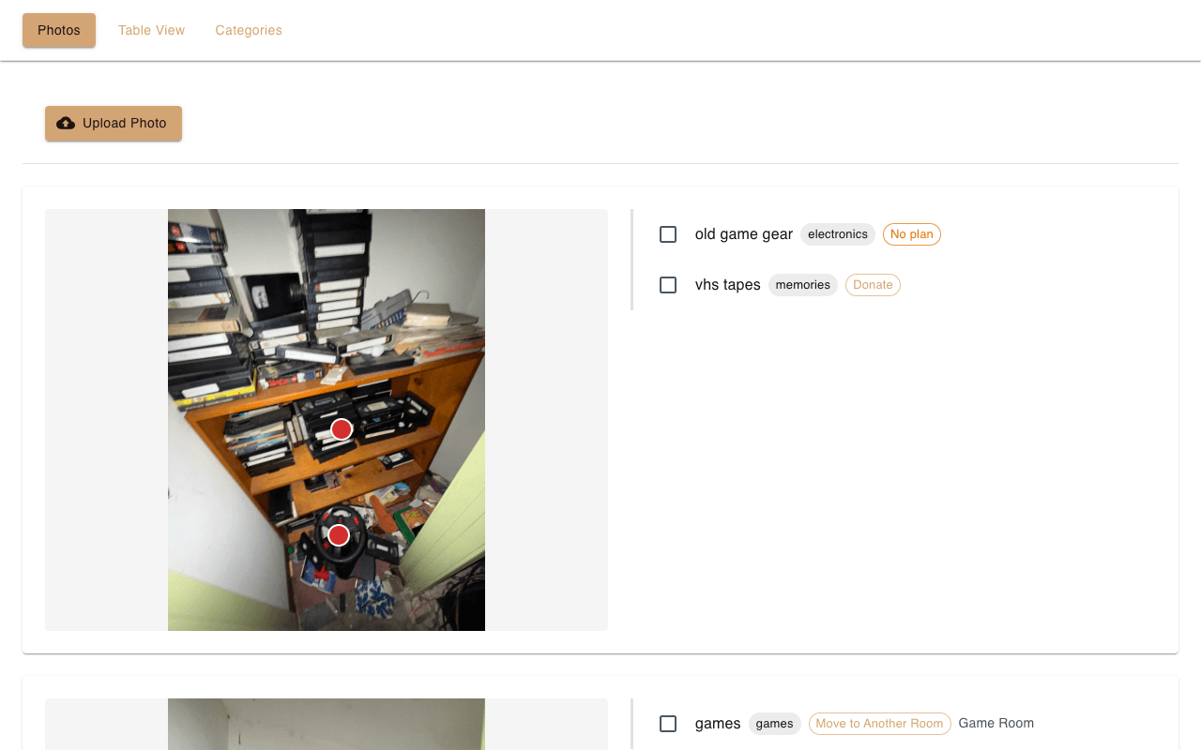Open the Categories tab
The width and height of the screenshot is (1201, 750).
(249, 30)
